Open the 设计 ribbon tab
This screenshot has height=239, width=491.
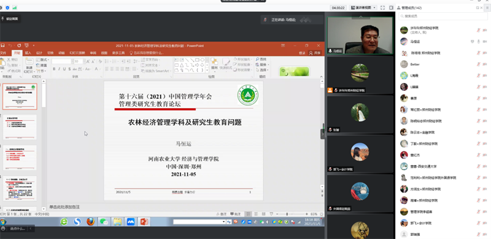click(x=39, y=53)
